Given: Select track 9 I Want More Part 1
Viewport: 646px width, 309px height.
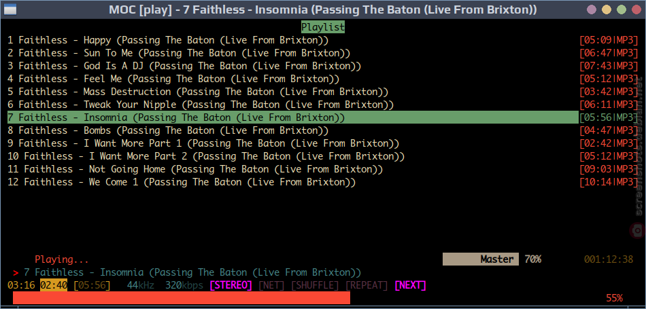Looking at the screenshot, I should [x=203, y=143].
